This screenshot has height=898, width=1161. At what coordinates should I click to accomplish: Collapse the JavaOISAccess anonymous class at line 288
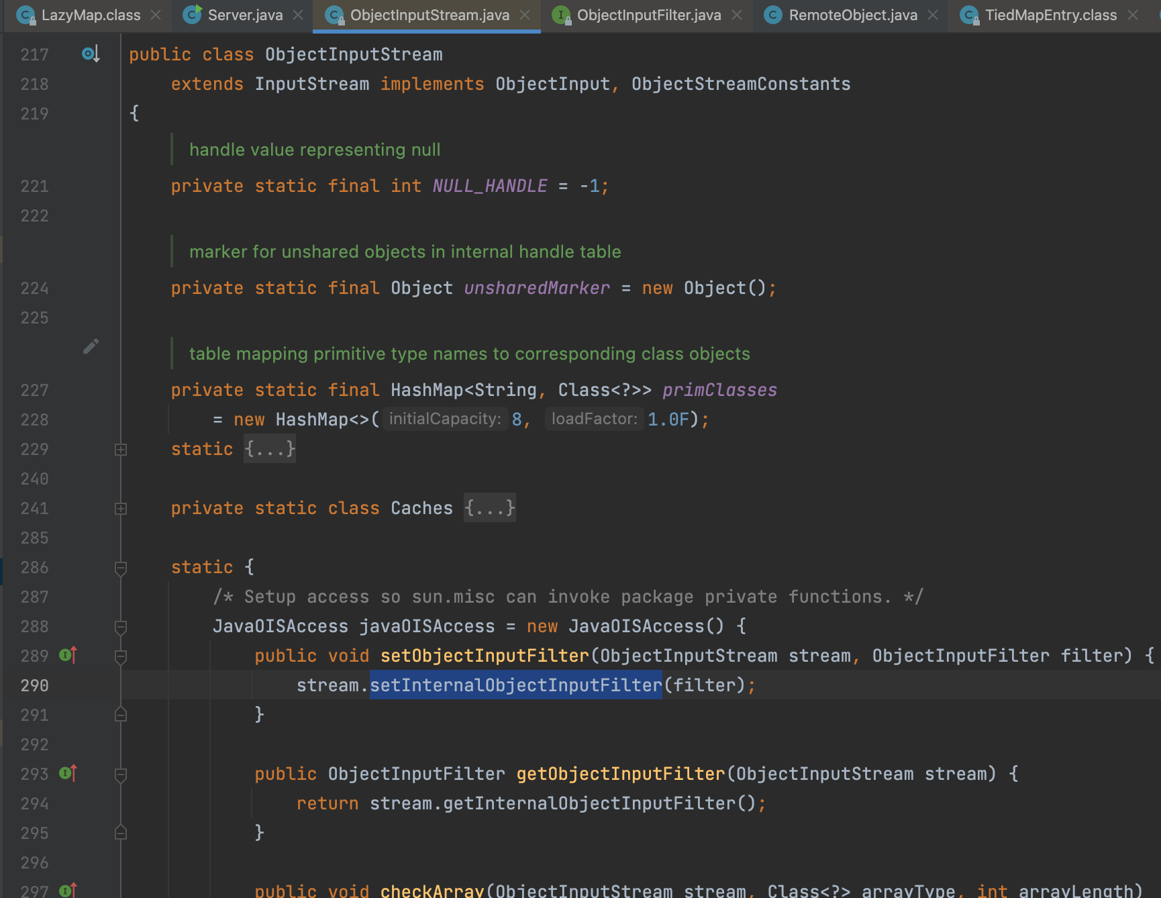click(121, 628)
